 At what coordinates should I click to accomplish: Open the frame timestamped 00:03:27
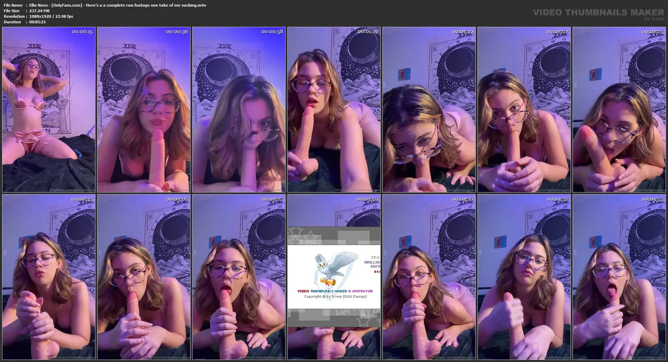[239, 277]
